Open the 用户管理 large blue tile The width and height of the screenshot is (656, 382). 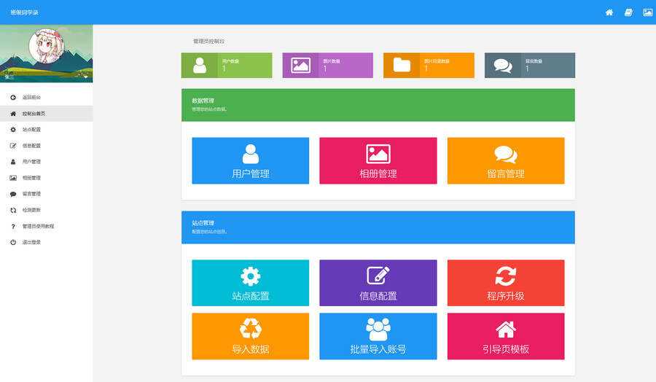pos(250,160)
